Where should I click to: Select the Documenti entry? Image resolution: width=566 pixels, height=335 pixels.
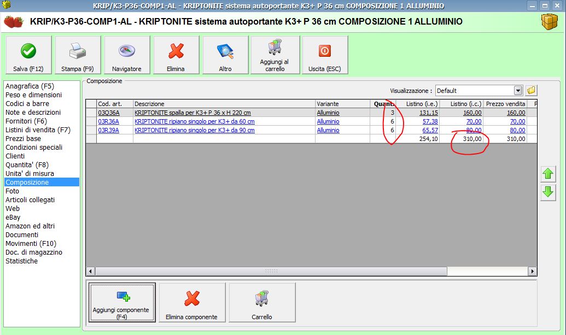coord(22,235)
